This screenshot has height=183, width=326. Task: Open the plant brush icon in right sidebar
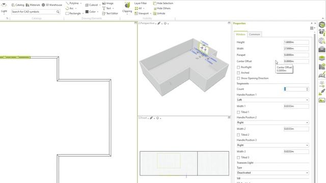322,92
